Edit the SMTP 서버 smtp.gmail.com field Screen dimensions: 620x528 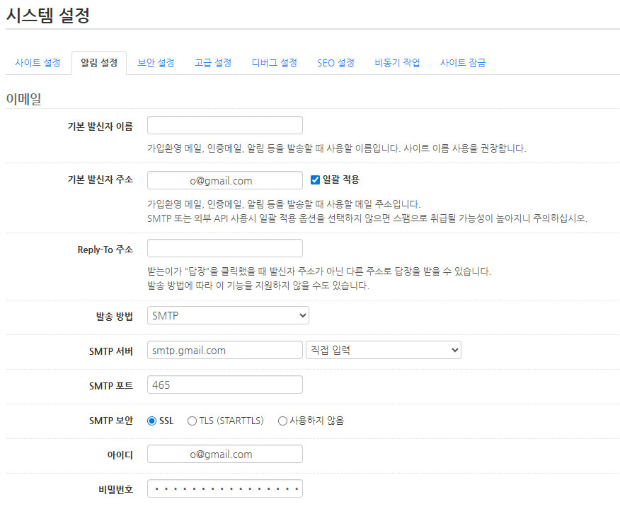224,350
